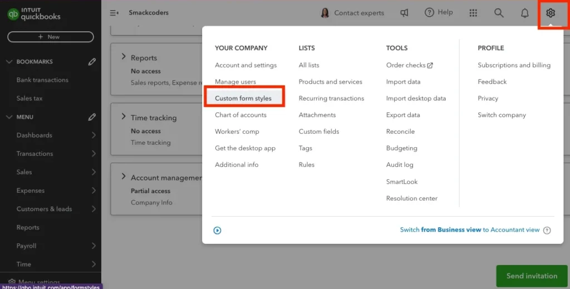Viewport: 570px width, 289px height.
Task: Open the settings gear icon
Action: point(551,13)
